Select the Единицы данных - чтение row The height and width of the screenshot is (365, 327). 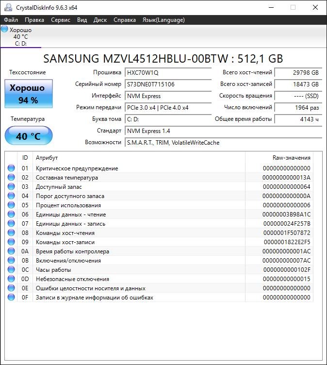tap(159, 214)
